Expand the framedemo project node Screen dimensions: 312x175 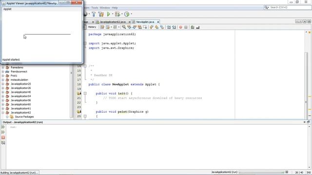pyautogui.click(x=3, y=68)
